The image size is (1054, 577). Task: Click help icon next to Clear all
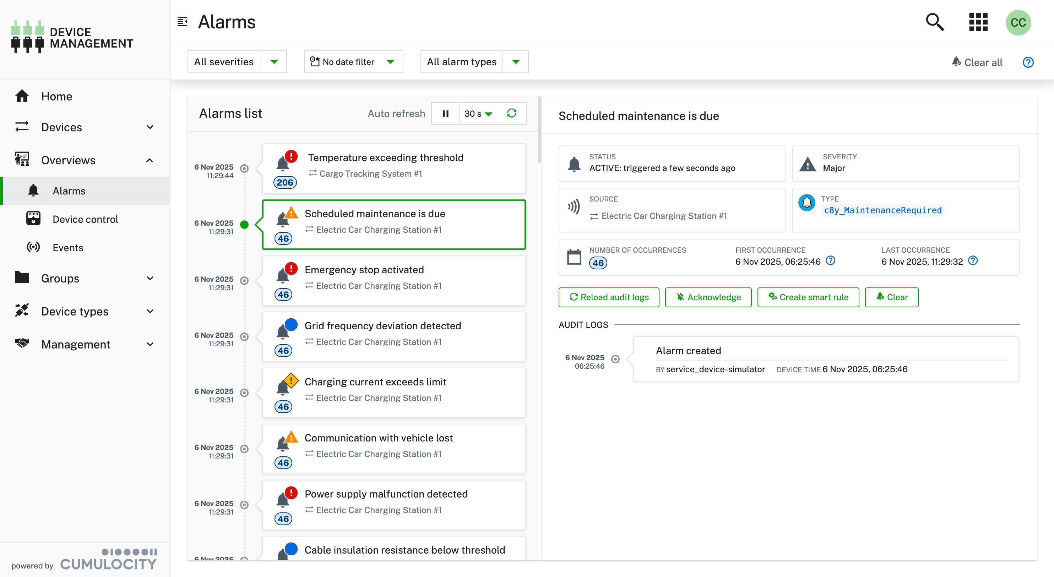[x=1028, y=62]
